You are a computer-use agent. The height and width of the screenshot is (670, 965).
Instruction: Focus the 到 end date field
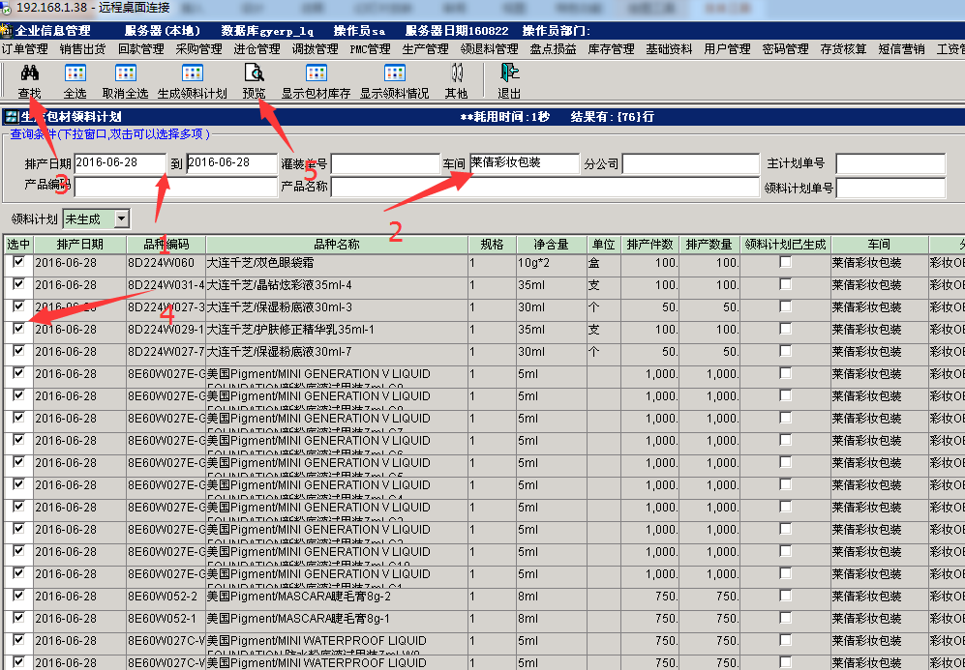(x=232, y=163)
